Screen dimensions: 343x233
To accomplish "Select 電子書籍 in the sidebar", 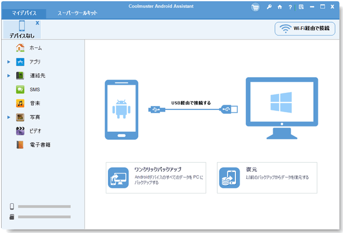I will click(x=40, y=145).
